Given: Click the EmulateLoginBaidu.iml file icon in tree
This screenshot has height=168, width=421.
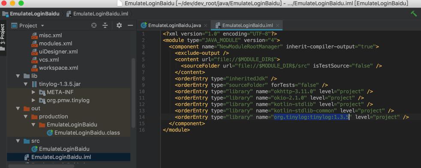Looking at the screenshot, I should (x=27, y=157).
